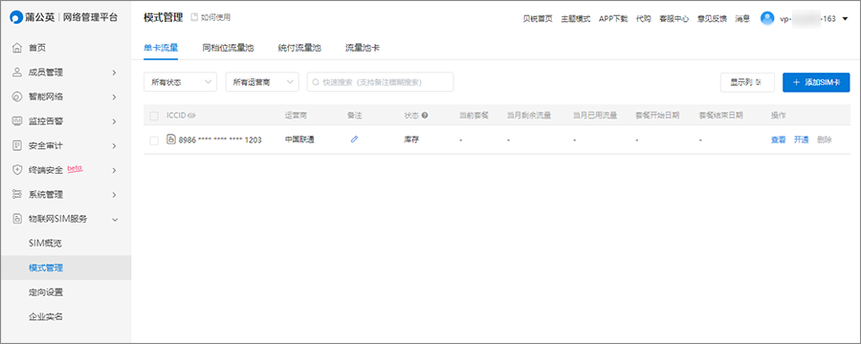
Task: Open 客服中心 link
Action: click(673, 19)
